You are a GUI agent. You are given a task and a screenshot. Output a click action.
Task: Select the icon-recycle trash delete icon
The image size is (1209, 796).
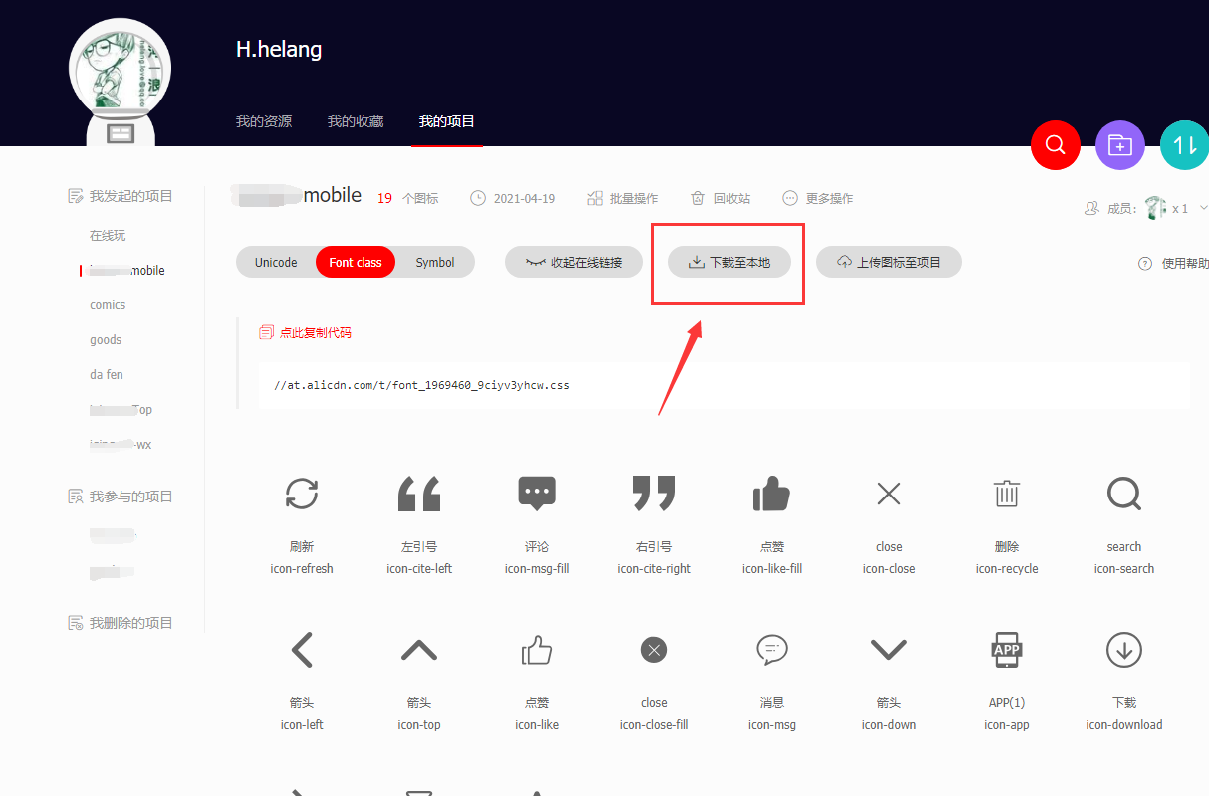click(x=1007, y=494)
